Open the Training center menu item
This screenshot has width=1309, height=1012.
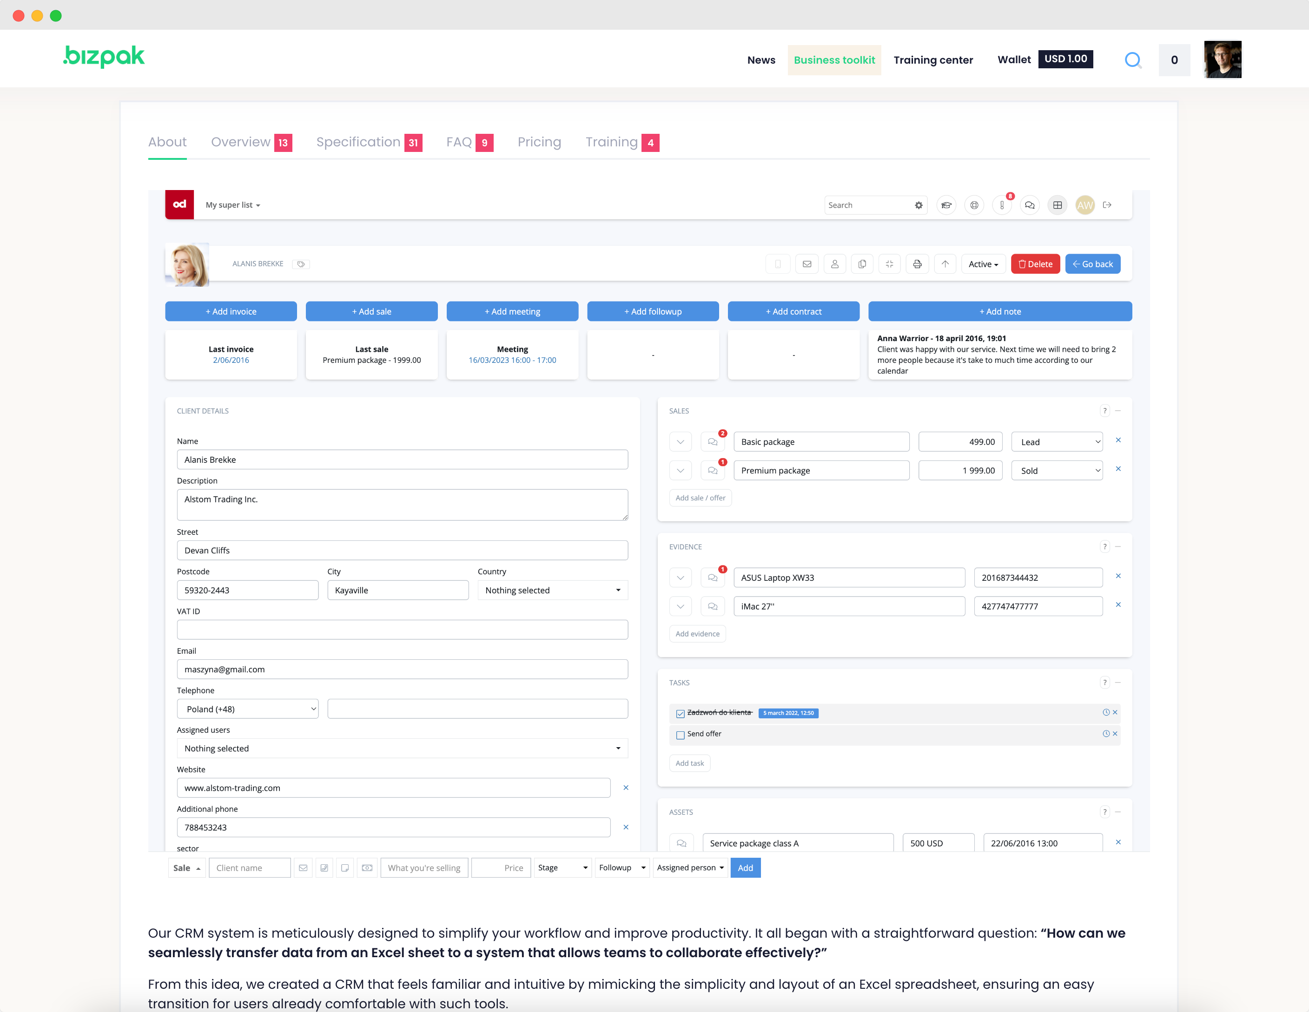pos(933,60)
